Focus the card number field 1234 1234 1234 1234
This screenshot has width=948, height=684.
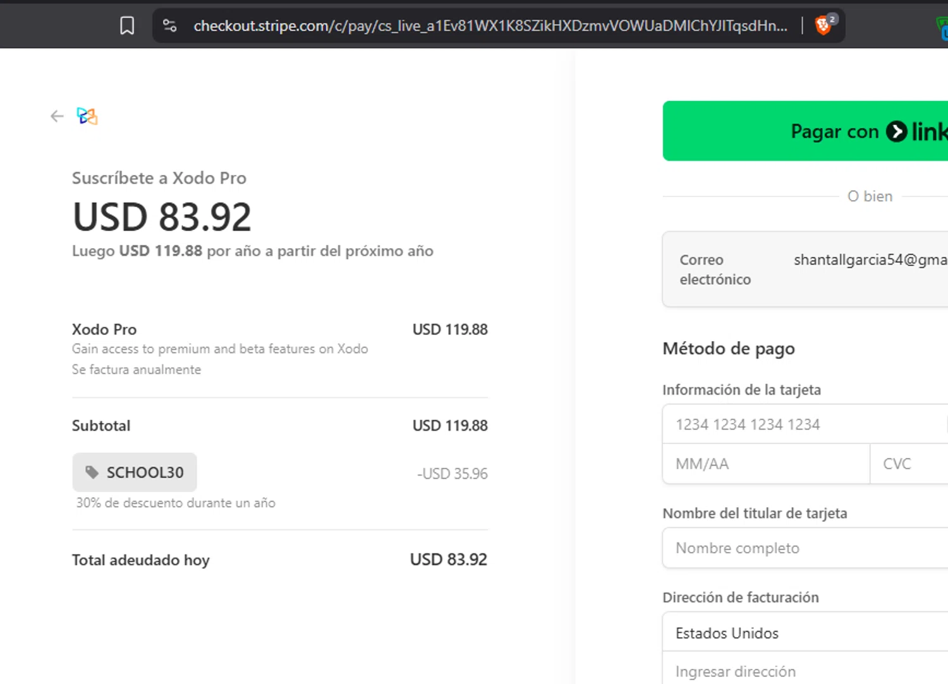point(805,424)
